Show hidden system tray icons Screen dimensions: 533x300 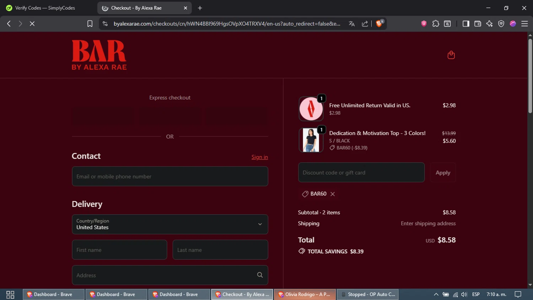(x=436, y=294)
